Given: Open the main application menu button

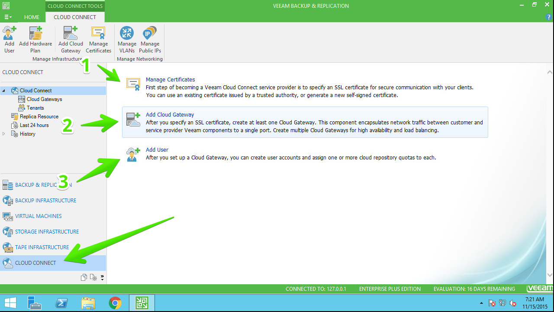Looking at the screenshot, I should pyautogui.click(x=8, y=17).
